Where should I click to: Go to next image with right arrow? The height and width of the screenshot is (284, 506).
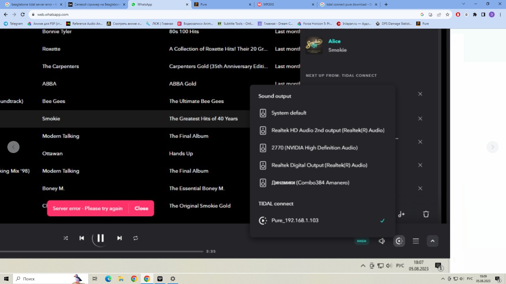(x=492, y=147)
